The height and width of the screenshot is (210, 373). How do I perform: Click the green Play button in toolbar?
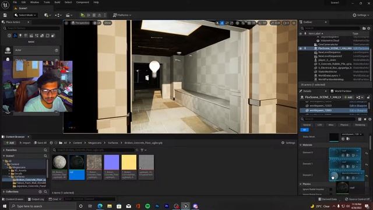[83, 15]
